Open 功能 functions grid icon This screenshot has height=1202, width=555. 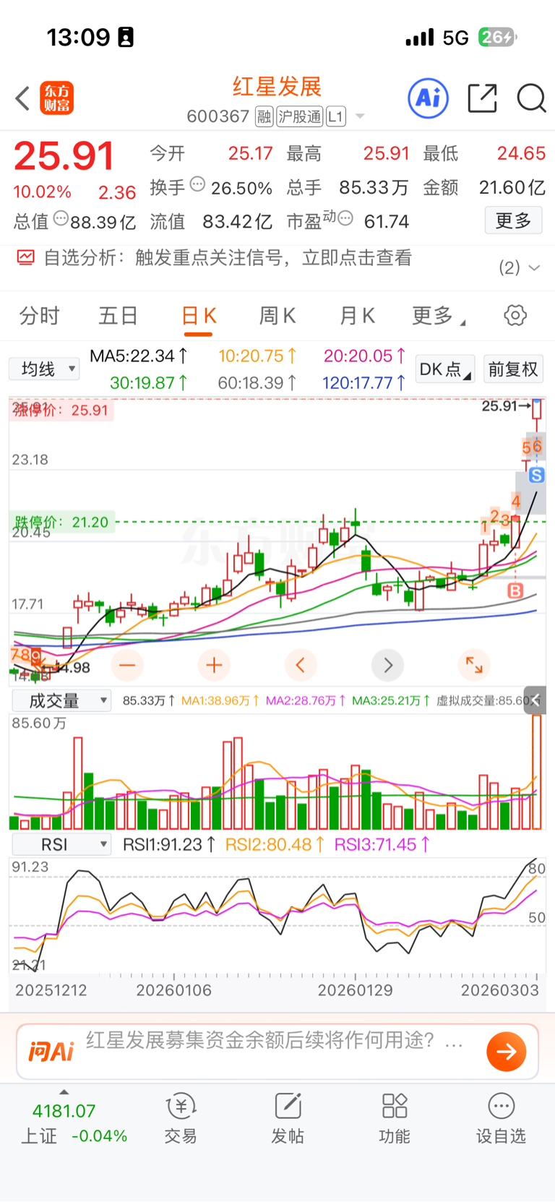[x=395, y=1119]
